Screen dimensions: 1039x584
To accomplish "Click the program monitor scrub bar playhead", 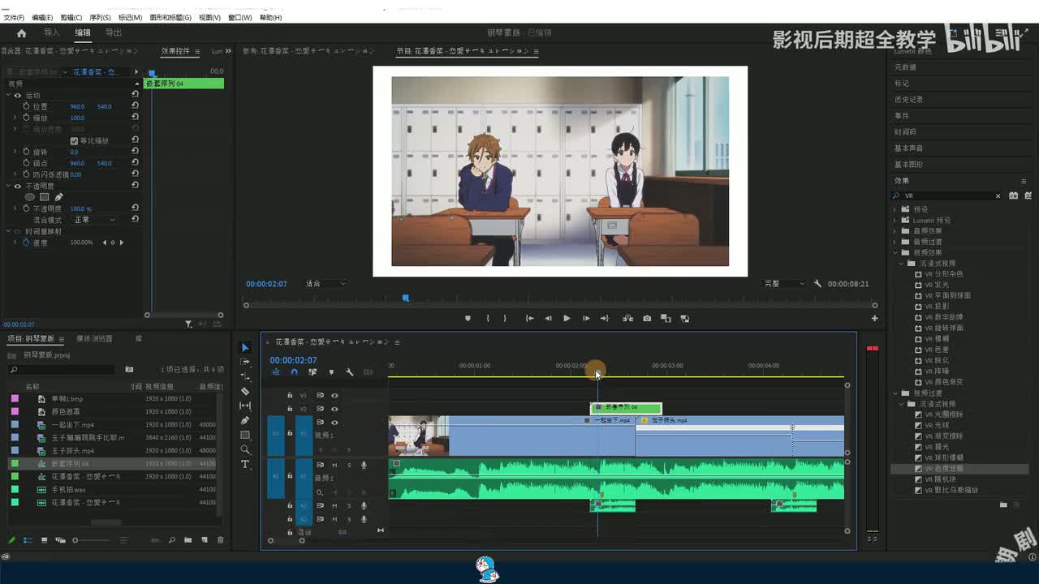I will coord(406,298).
